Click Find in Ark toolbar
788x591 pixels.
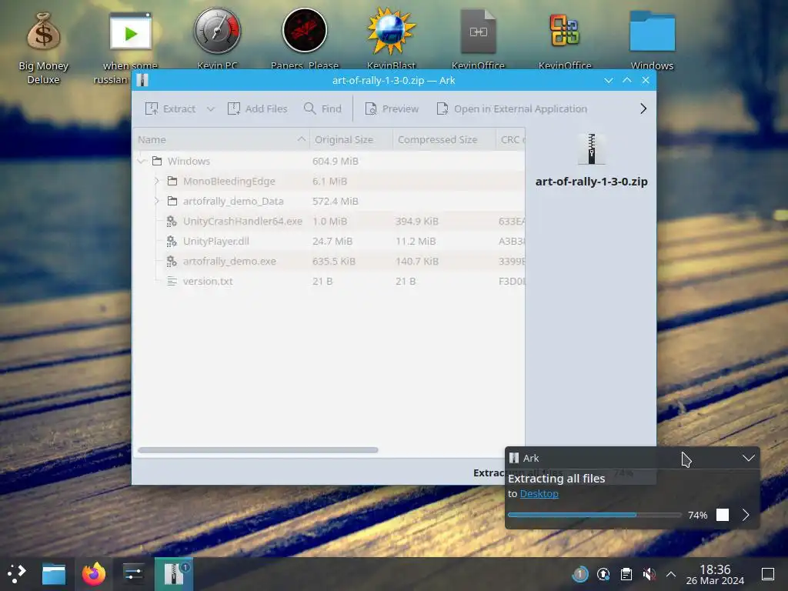pos(322,109)
